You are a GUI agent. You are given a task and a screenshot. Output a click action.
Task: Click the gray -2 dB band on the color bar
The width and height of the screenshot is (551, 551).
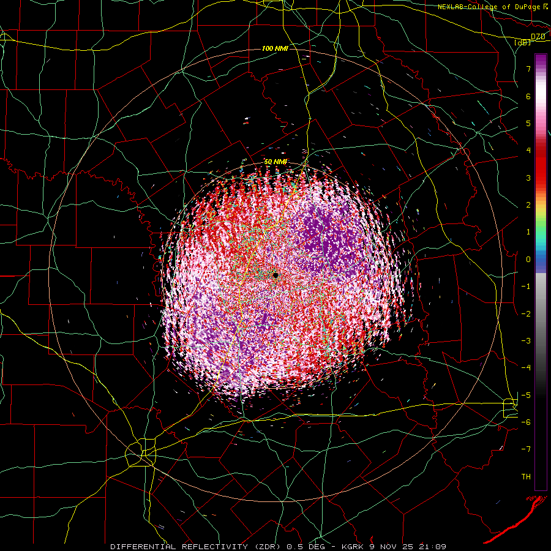[541, 314]
